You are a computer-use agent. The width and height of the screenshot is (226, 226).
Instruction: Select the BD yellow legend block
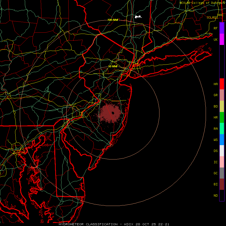pyautogui.click(x=222, y=106)
